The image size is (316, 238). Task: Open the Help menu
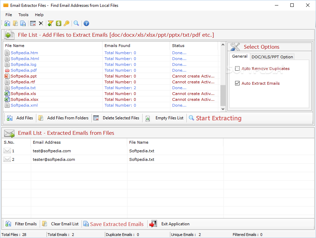pos(39,15)
